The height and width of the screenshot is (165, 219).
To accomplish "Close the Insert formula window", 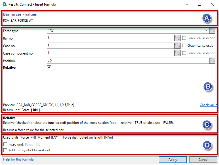I will [212, 4].
